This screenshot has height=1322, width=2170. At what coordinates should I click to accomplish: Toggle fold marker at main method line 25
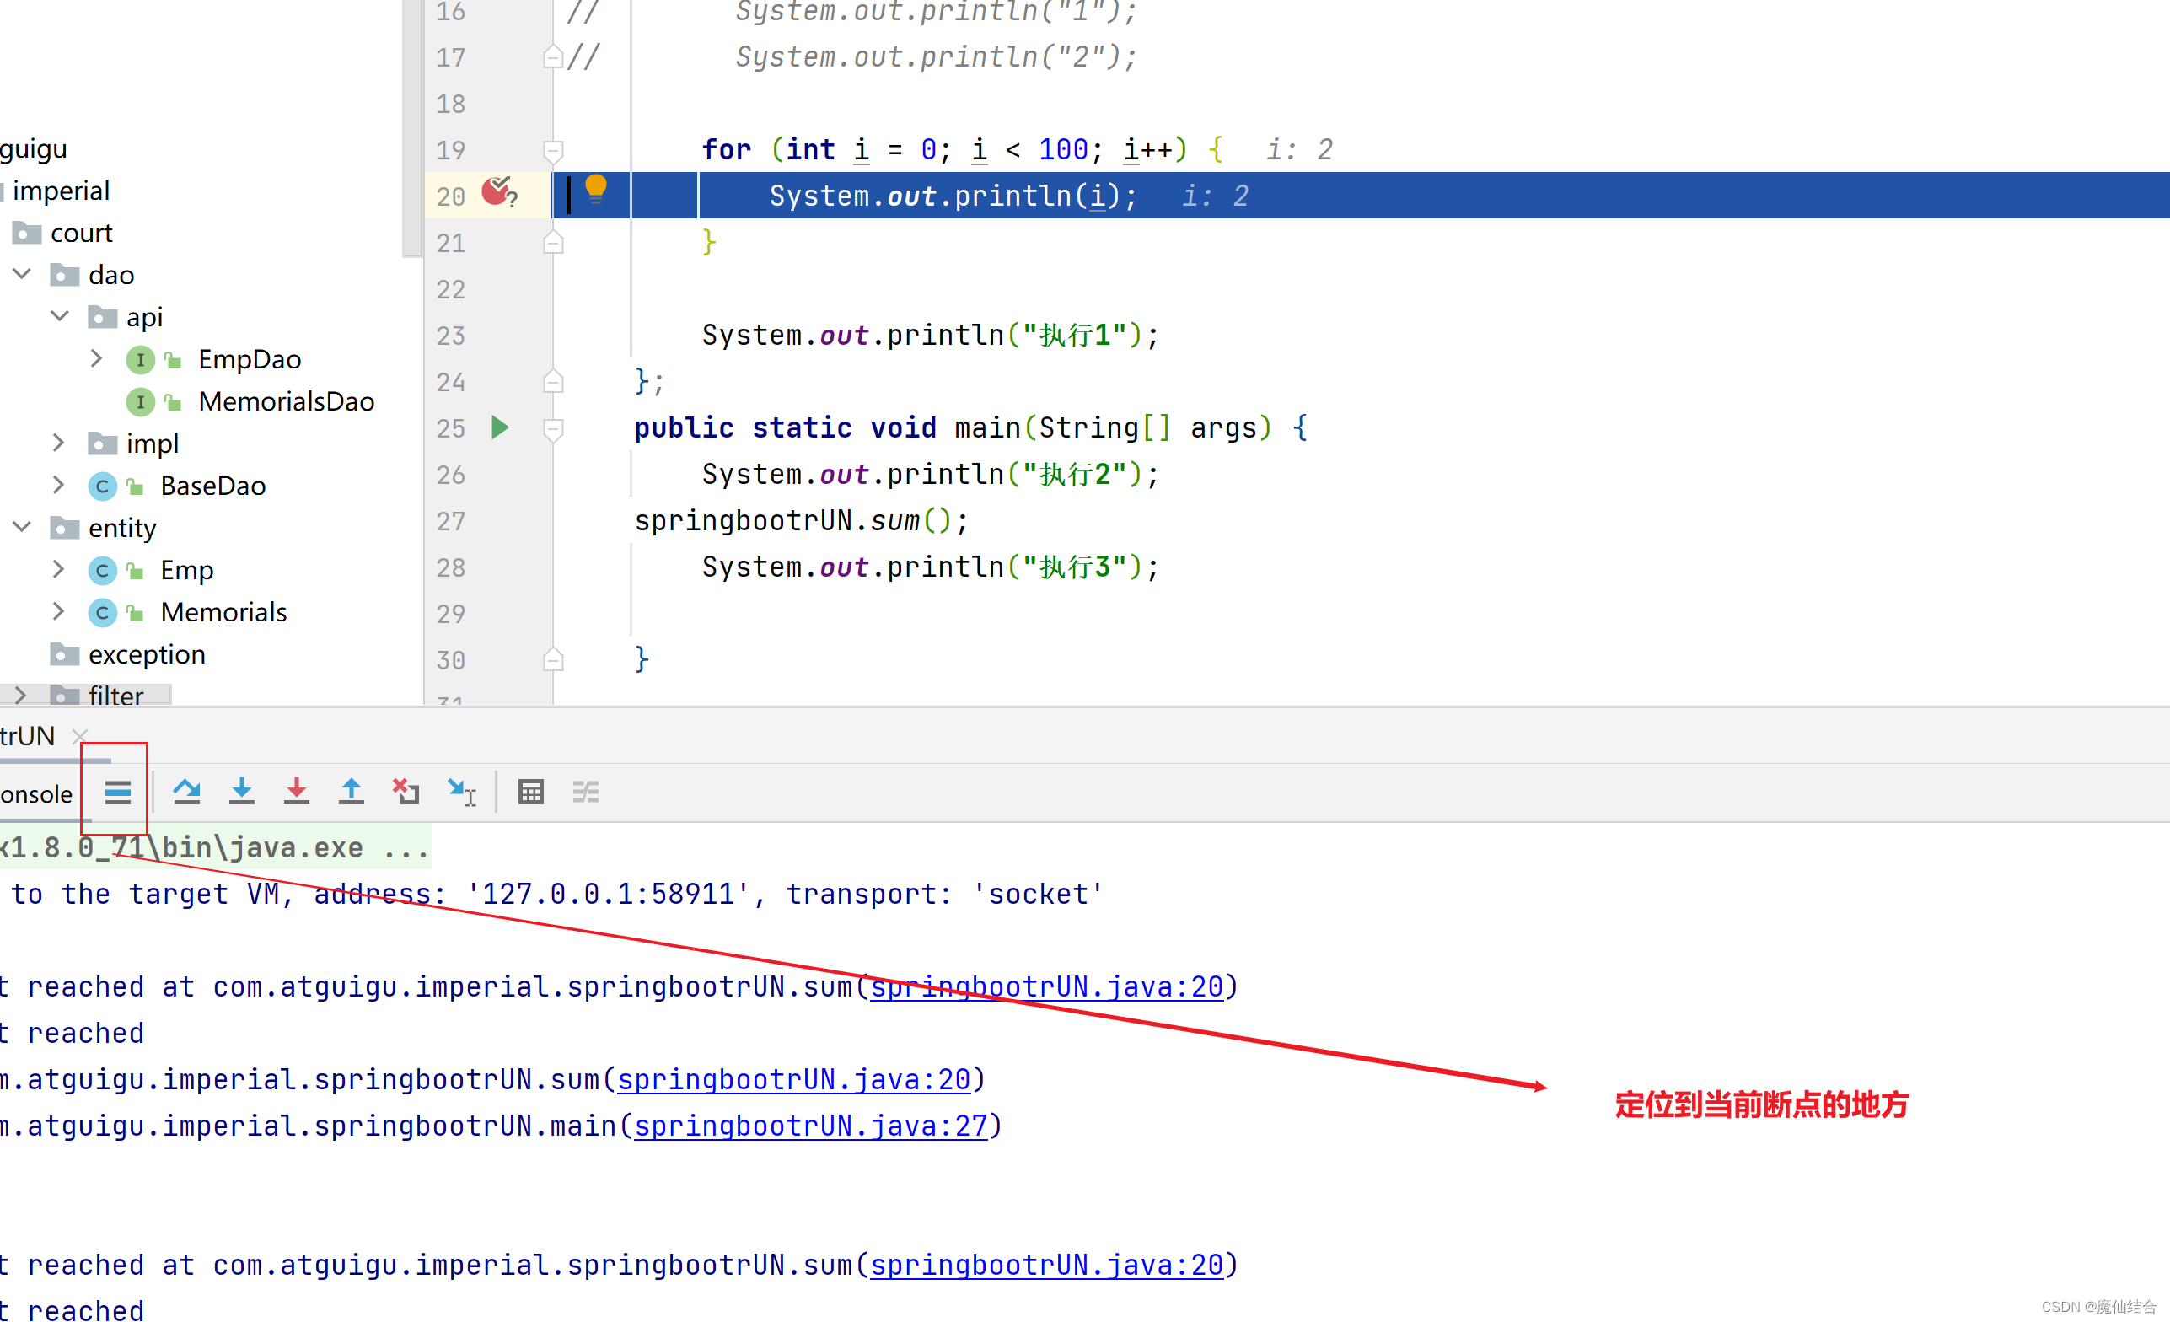coord(553,429)
